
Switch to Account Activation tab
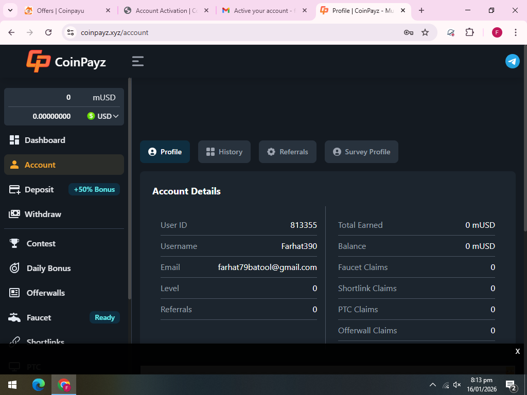pos(166,10)
